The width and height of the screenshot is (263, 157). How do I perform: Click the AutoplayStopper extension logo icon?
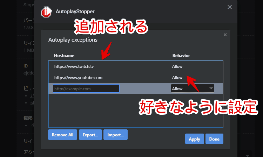[x=46, y=12]
